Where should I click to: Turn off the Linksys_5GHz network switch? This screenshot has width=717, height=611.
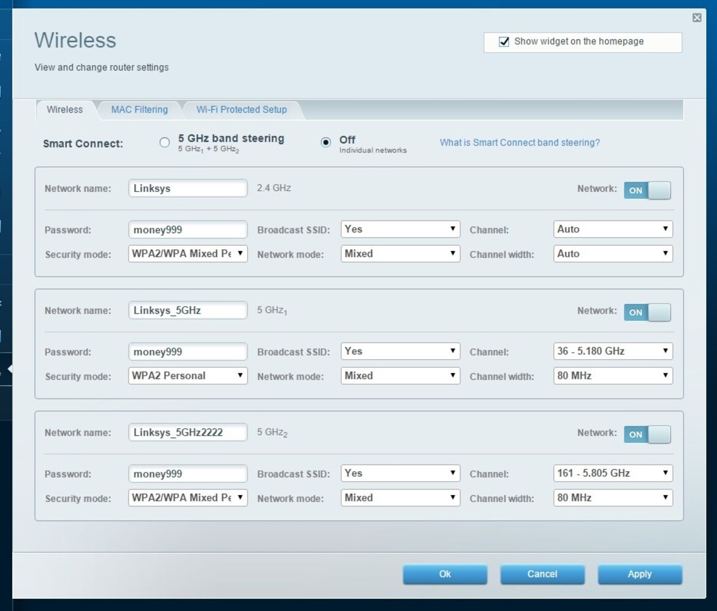coord(647,313)
